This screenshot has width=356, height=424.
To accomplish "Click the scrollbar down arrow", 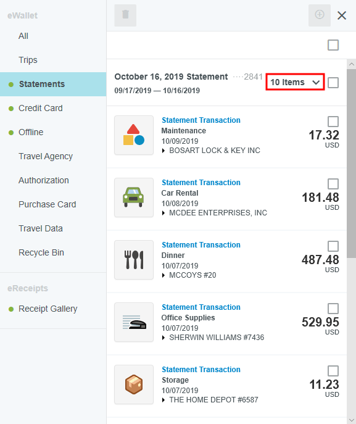I will (352, 420).
